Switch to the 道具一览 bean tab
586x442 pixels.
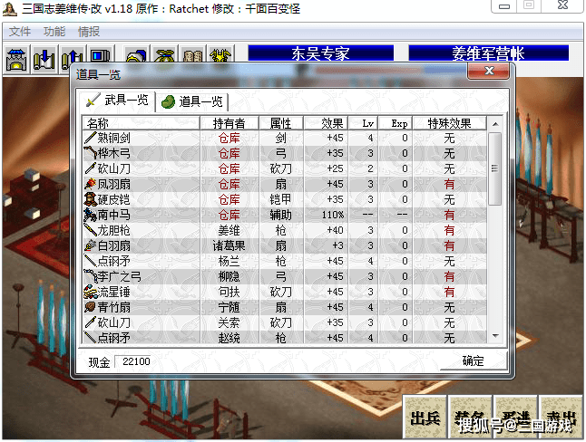coord(192,101)
